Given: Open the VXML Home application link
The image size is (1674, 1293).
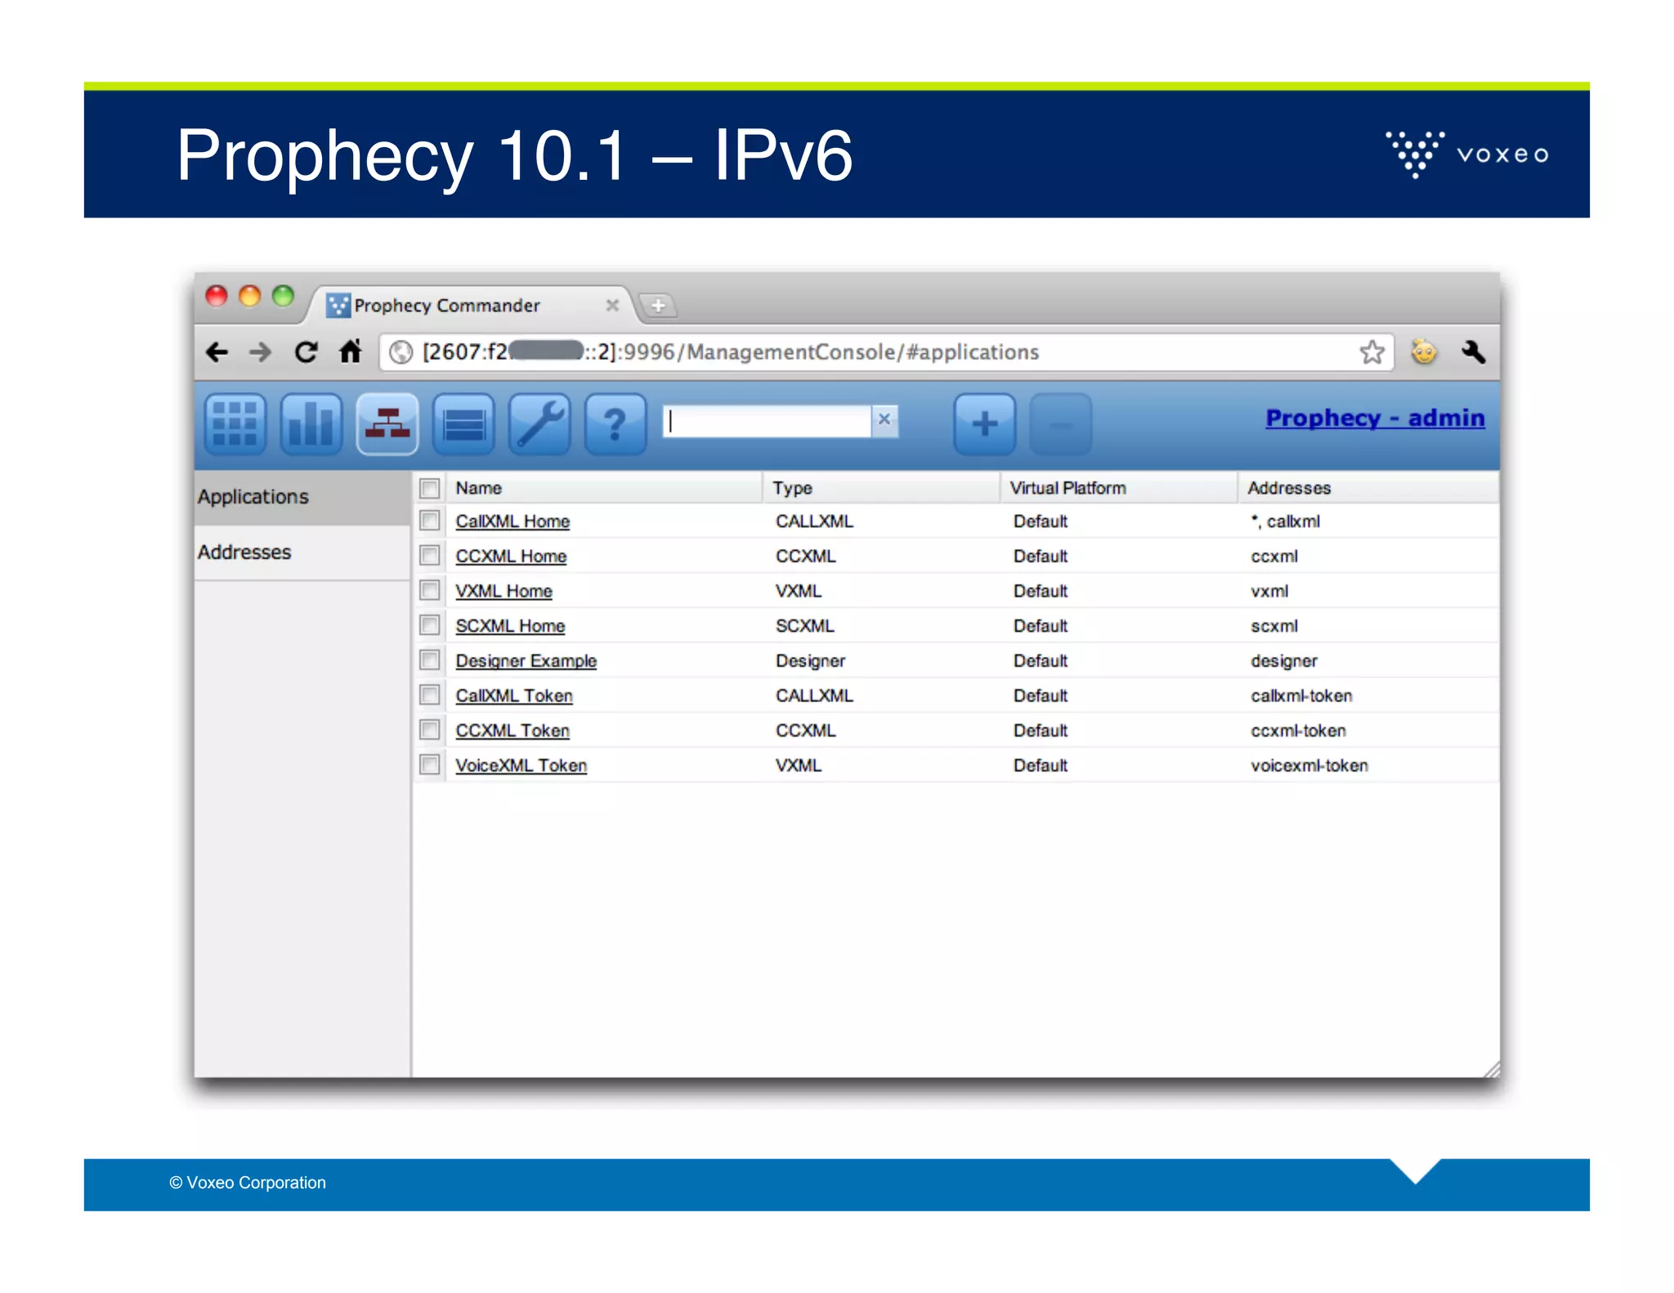Looking at the screenshot, I should [x=504, y=591].
